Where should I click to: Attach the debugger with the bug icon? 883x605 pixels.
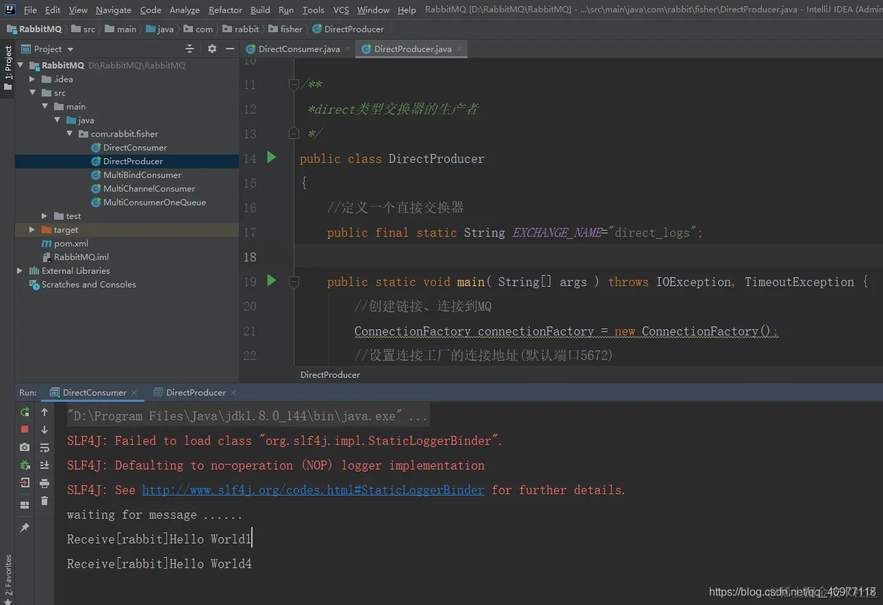click(25, 465)
